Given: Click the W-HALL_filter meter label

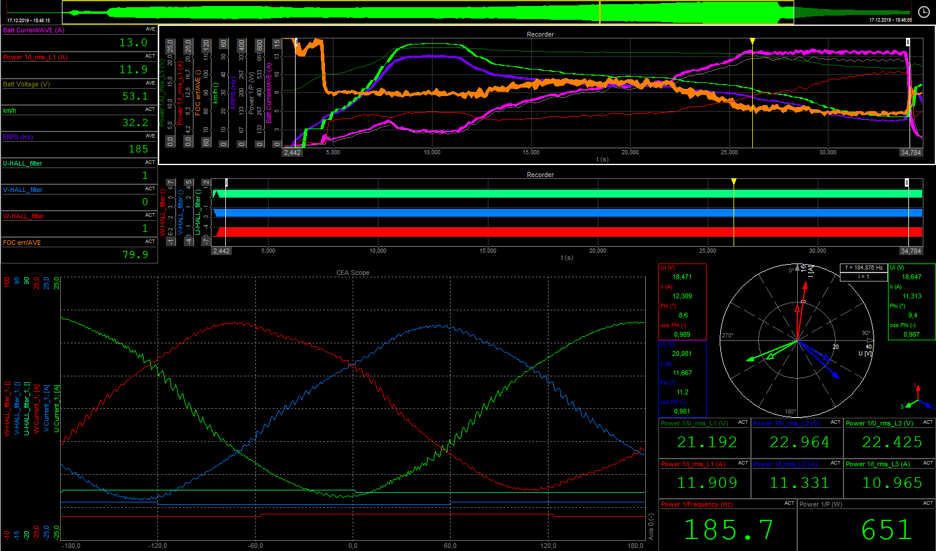Looking at the screenshot, I should click(23, 216).
